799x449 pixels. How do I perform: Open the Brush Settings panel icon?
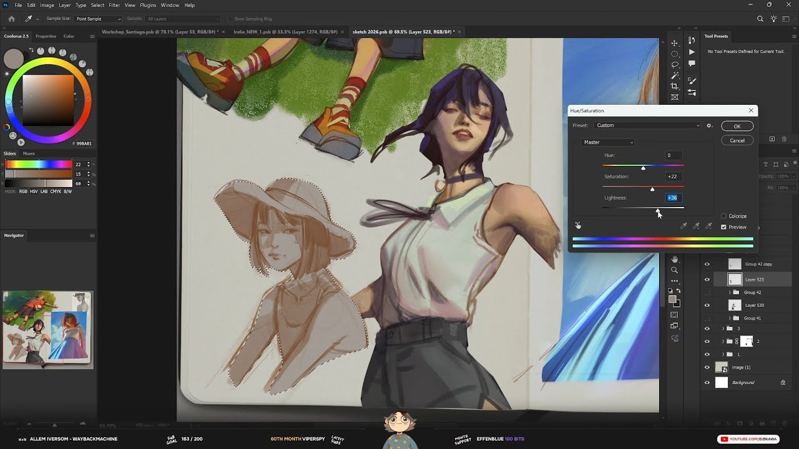click(x=692, y=92)
